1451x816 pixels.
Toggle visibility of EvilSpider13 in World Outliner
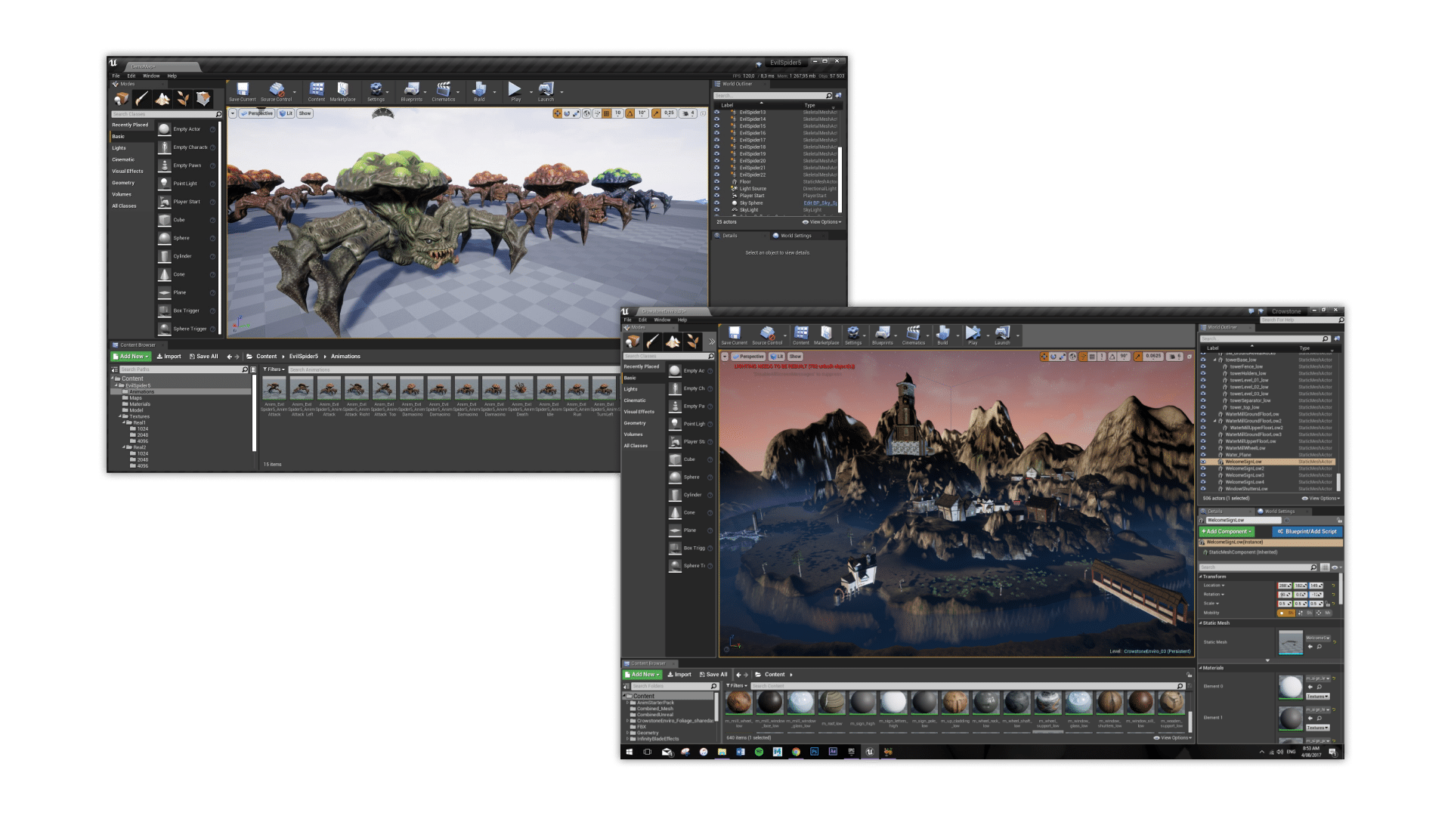click(717, 112)
